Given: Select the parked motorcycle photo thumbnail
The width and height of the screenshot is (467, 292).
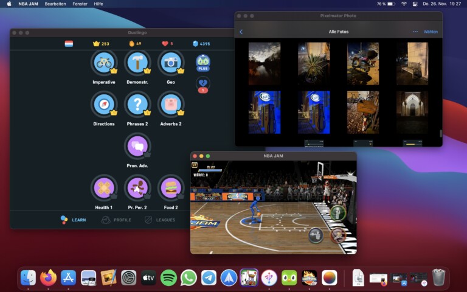Looking at the screenshot, I should tap(363, 63).
